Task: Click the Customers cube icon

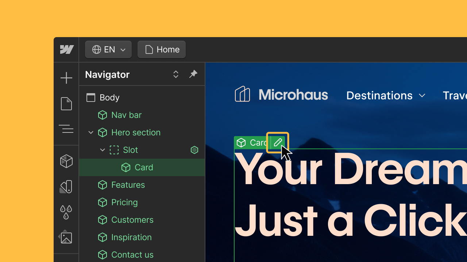Action: pos(103,220)
